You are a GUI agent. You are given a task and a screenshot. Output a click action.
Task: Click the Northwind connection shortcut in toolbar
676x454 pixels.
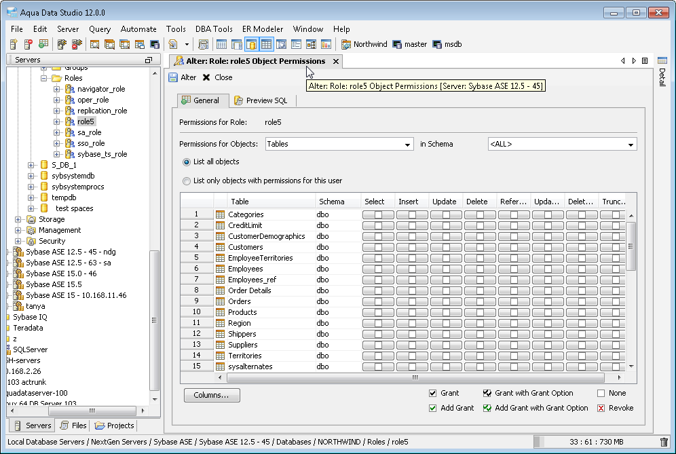364,44
